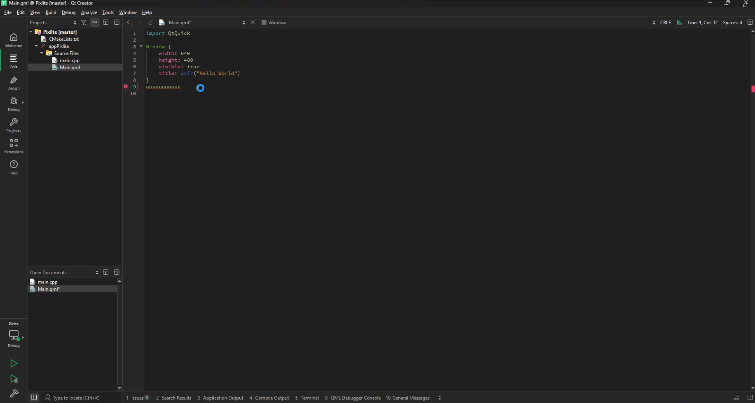Start debugging with the run-debug icon

click(14, 379)
